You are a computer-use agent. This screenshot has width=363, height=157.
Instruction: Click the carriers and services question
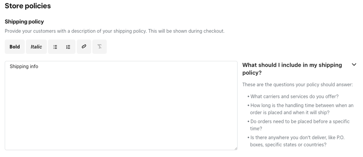[294, 96]
